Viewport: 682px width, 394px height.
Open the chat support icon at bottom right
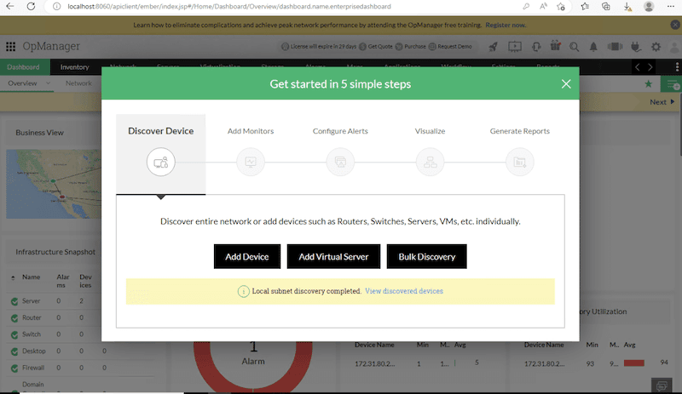[x=662, y=385]
